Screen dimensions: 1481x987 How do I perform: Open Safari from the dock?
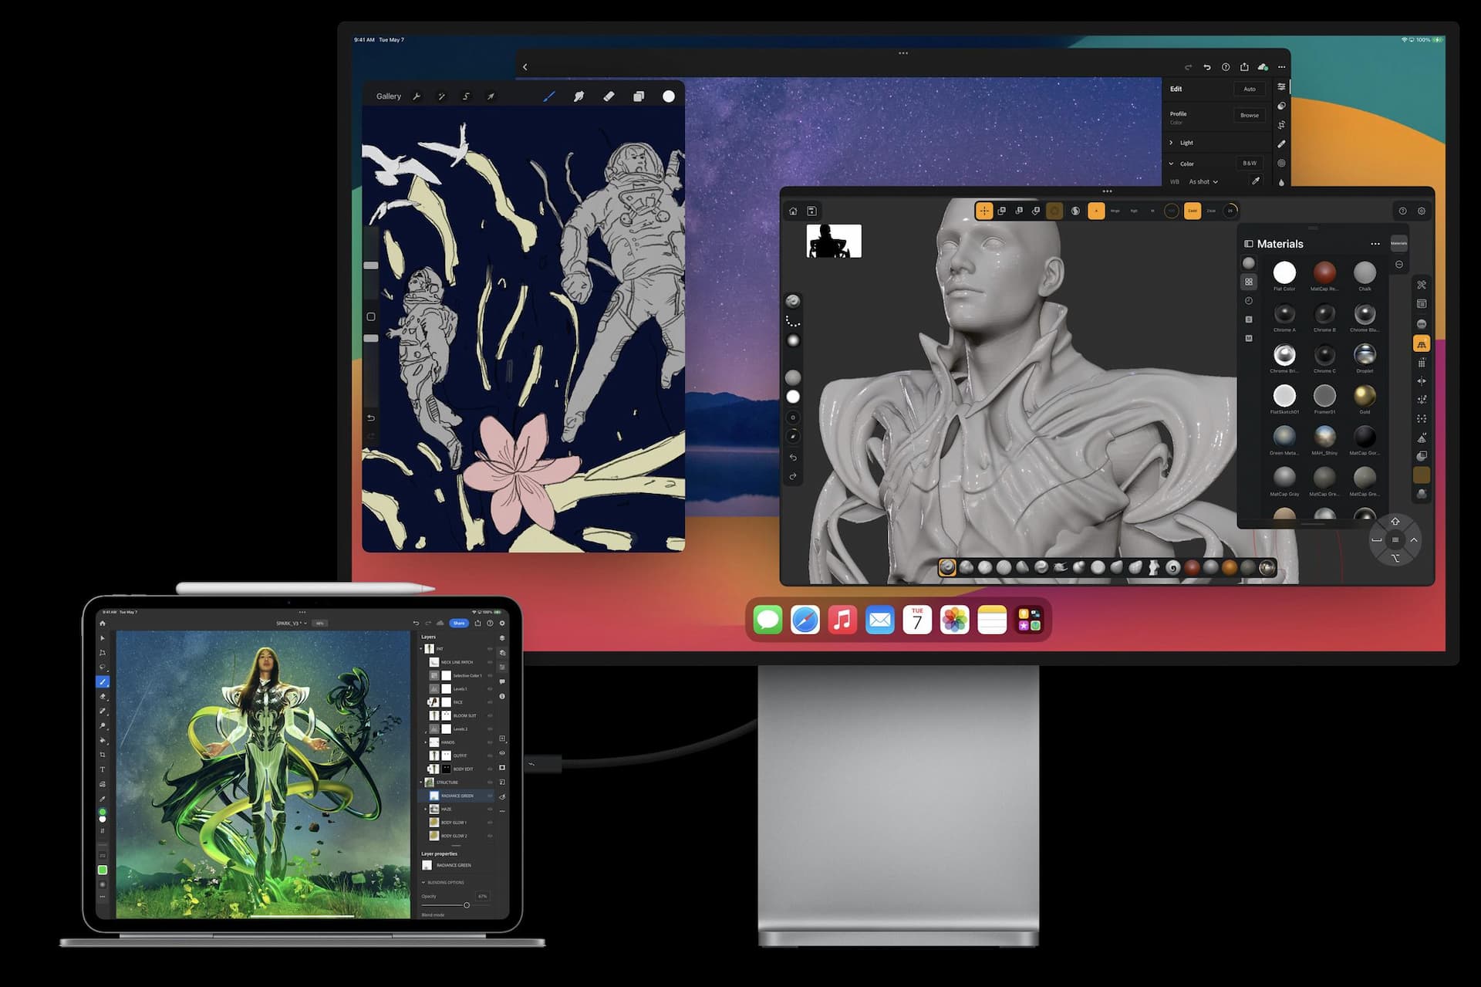pos(805,620)
